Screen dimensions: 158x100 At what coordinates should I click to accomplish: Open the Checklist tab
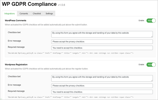click(37, 13)
